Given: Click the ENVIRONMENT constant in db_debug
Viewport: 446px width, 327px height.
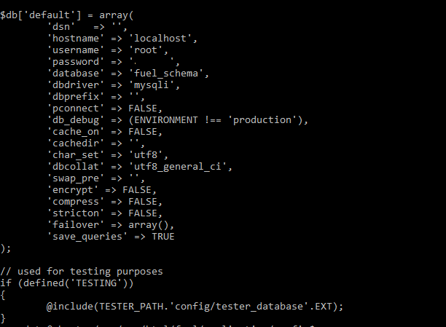Looking at the screenshot, I should [x=166, y=120].
